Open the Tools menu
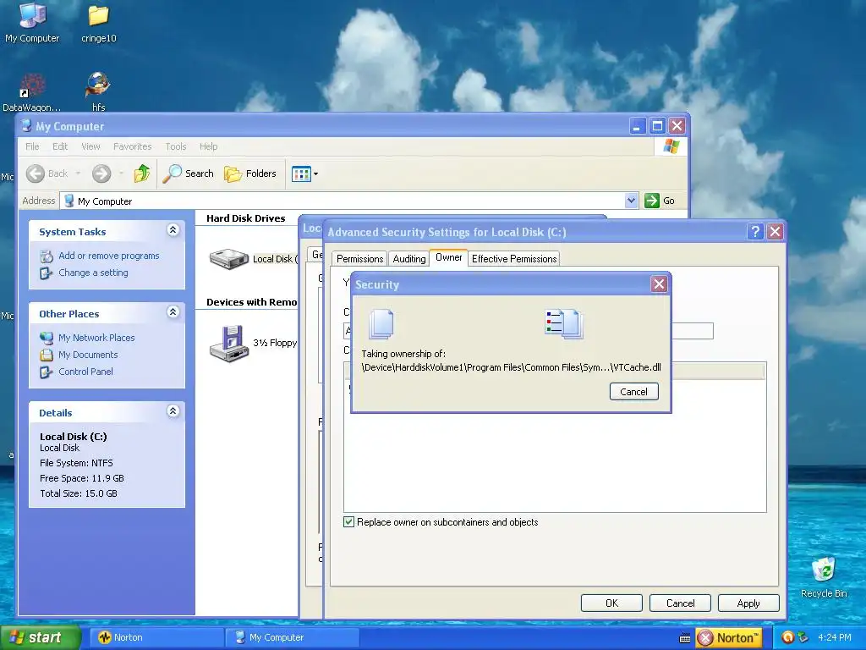Screen dimensions: 866x650 click(176, 146)
